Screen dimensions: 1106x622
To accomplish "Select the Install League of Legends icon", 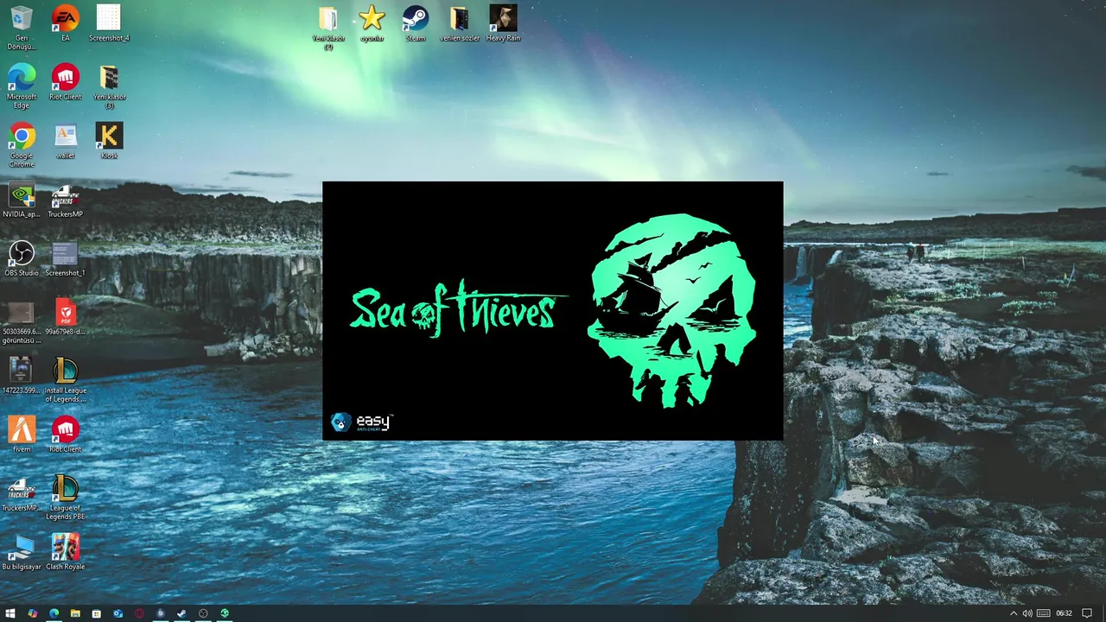I will (x=65, y=380).
